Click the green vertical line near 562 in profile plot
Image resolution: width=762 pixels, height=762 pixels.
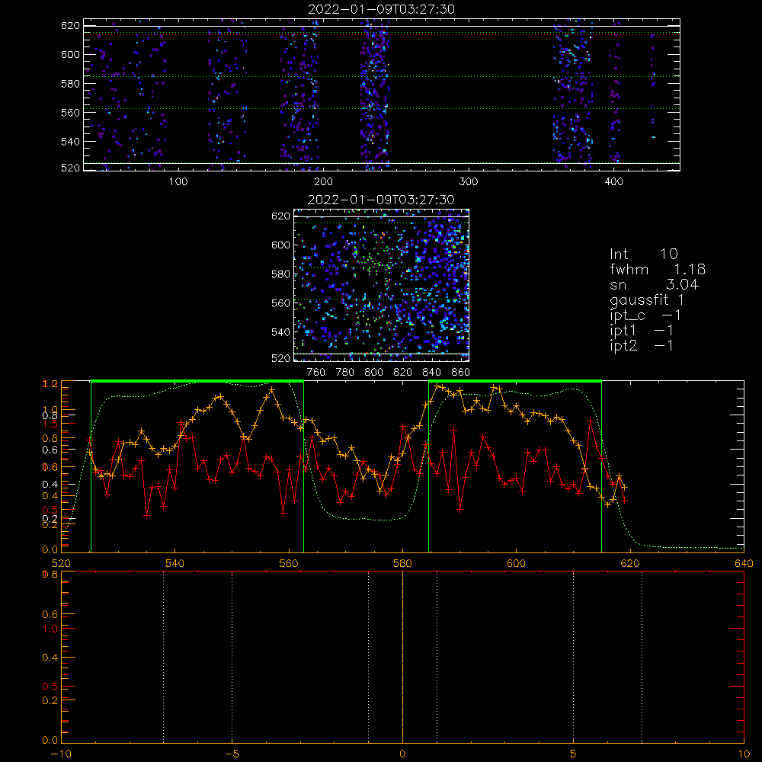click(304, 466)
